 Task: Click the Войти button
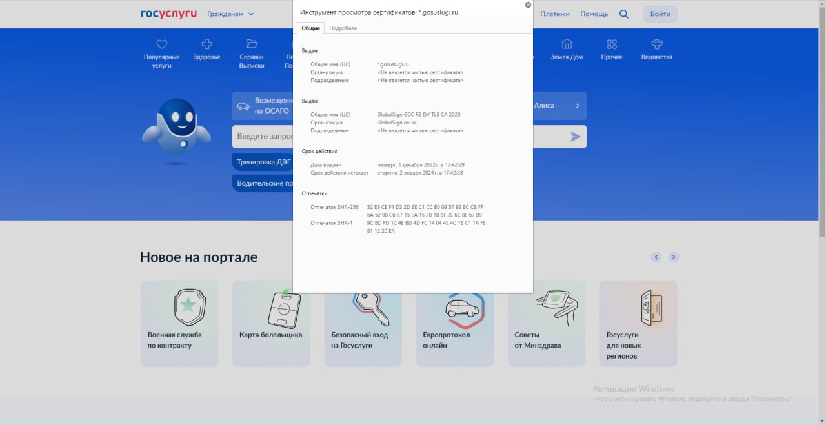tap(660, 14)
